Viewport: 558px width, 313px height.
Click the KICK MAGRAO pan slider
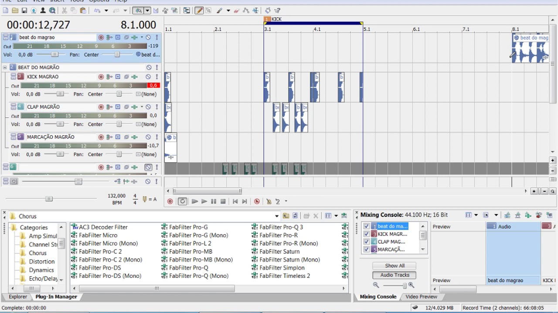(119, 94)
